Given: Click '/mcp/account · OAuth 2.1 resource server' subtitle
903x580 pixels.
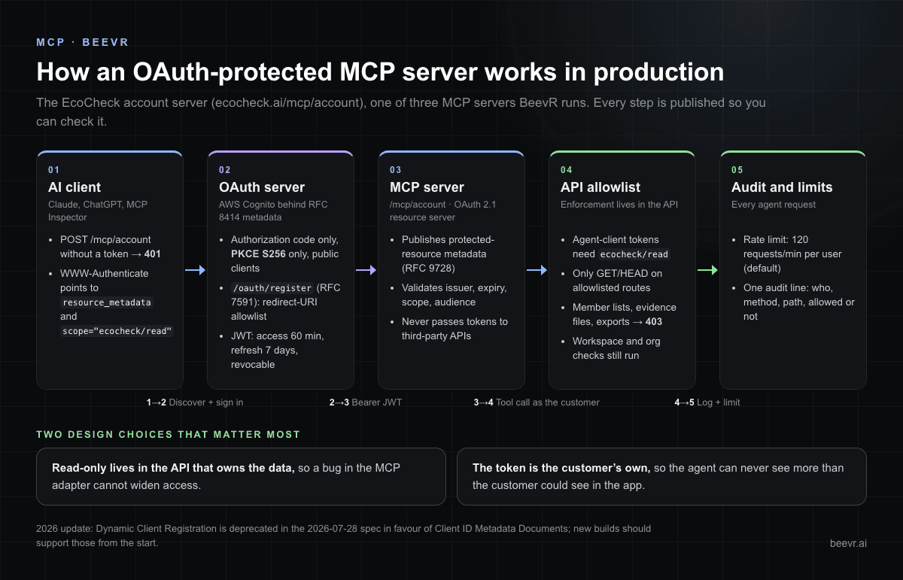Looking at the screenshot, I should pyautogui.click(x=445, y=211).
